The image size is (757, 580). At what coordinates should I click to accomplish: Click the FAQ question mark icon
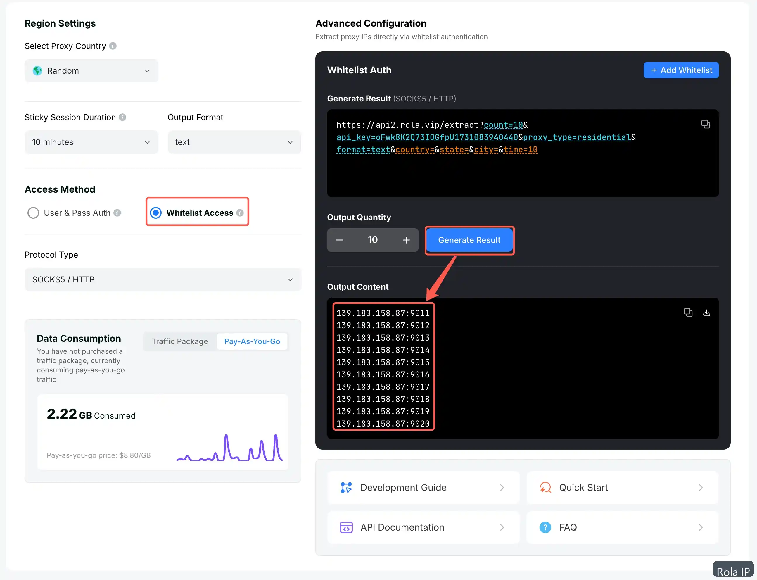coord(545,527)
